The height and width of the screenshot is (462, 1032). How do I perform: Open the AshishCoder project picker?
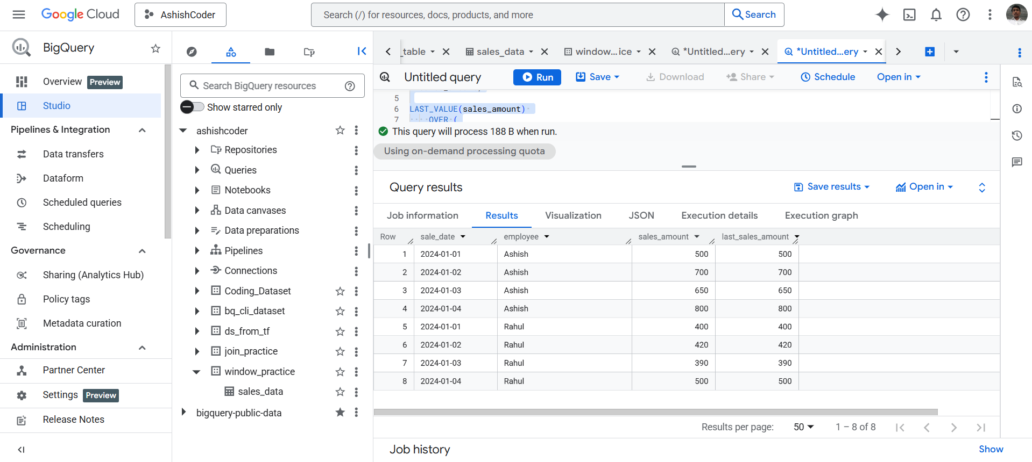point(180,15)
